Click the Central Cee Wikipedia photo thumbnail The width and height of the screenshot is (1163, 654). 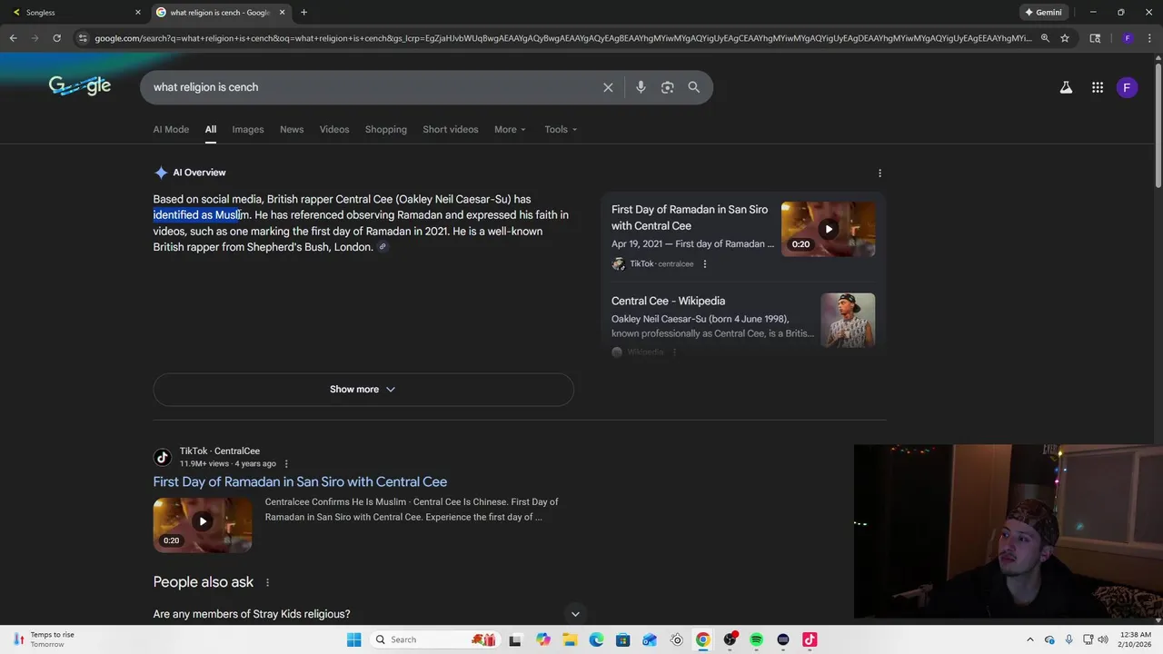coord(848,320)
